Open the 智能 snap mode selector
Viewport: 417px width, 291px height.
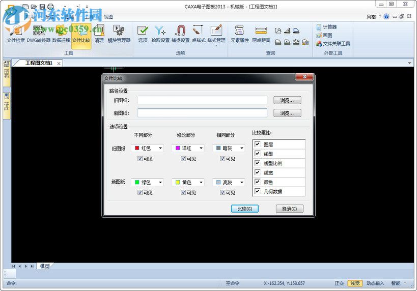[398, 283]
